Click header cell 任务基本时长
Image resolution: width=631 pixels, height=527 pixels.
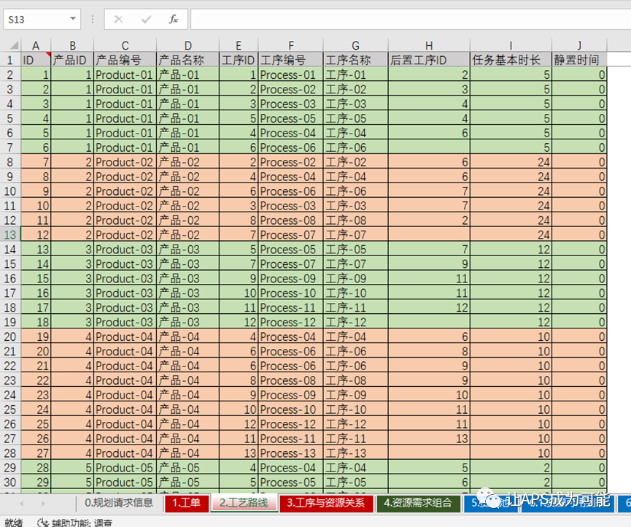[x=511, y=60]
